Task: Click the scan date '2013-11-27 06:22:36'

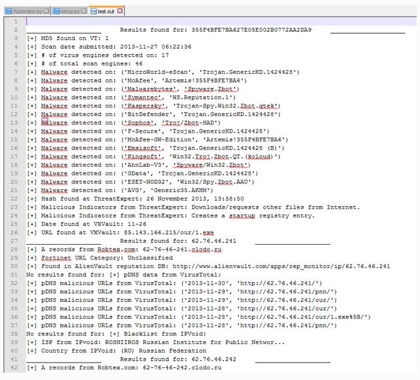Action: click(155, 47)
